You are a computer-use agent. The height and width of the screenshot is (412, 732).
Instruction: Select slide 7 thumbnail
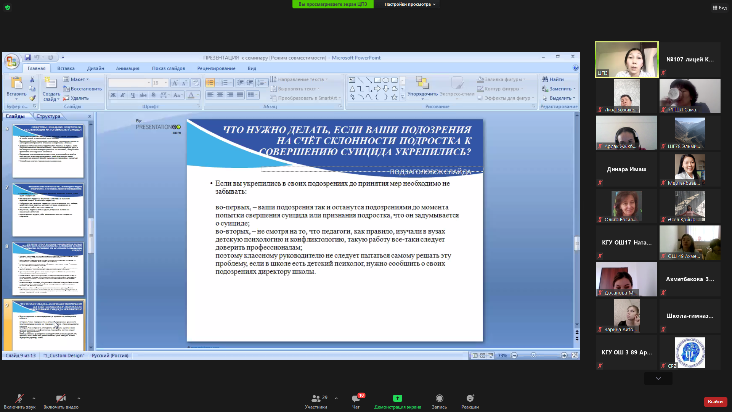click(48, 210)
